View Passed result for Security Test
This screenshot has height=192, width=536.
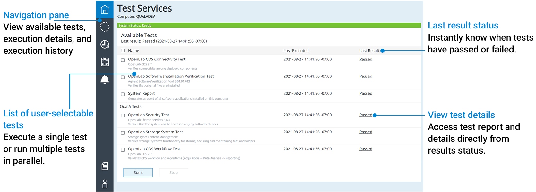coord(366,115)
